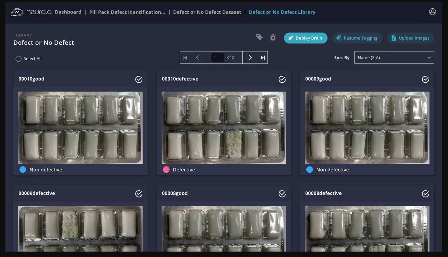Click the 00009defective card title

[37, 193]
